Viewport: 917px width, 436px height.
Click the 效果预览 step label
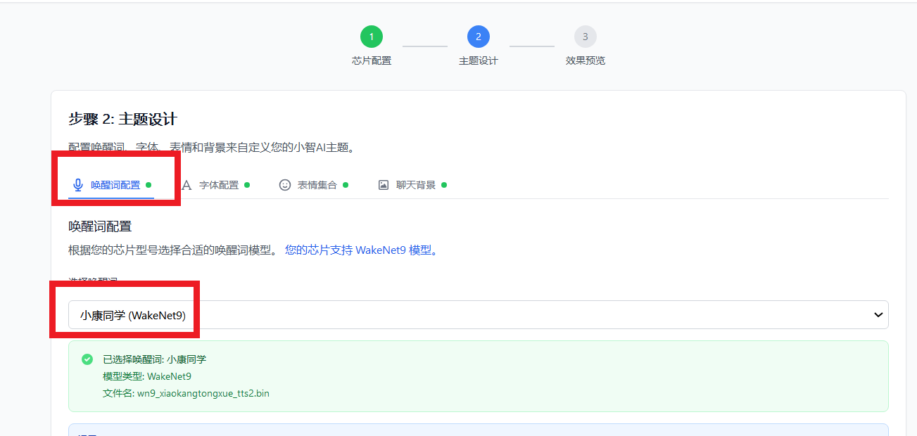(586, 60)
